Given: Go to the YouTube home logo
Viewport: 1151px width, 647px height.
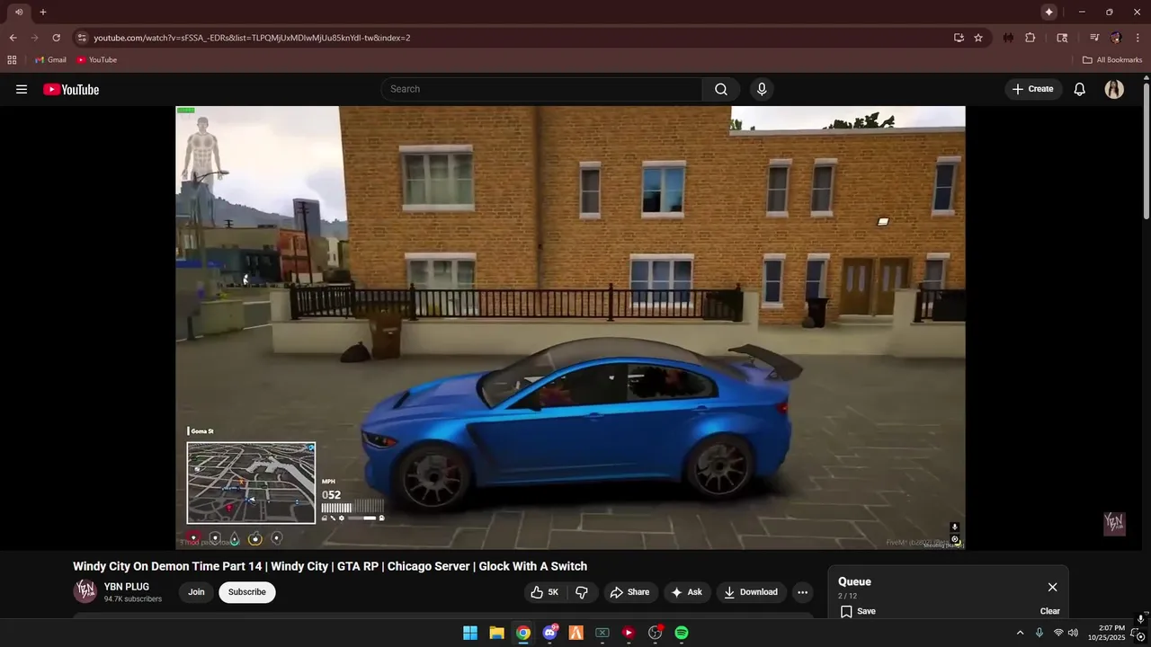Looking at the screenshot, I should [x=71, y=89].
